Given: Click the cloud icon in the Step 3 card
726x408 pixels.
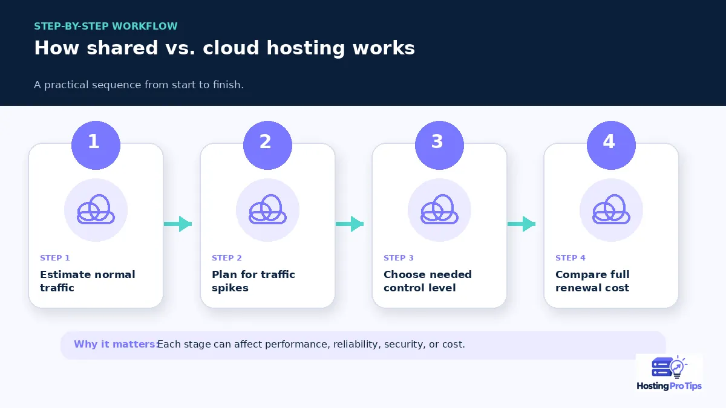Looking at the screenshot, I should (x=439, y=210).
